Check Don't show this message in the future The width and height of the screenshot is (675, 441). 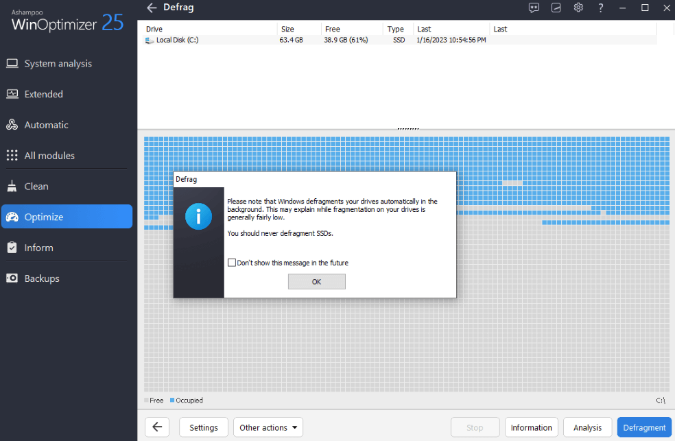(x=232, y=263)
